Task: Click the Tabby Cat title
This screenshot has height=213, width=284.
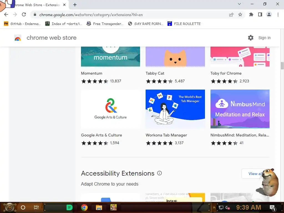Action: [155, 73]
